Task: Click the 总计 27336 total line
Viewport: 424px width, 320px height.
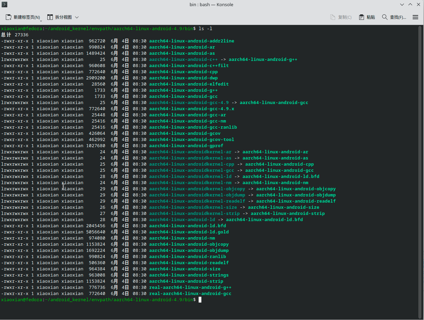Action: (15, 35)
